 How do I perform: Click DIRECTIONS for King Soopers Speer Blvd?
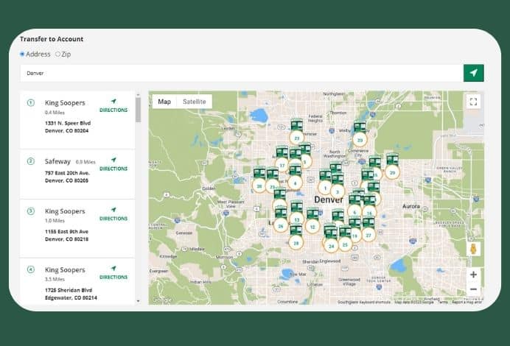[113, 110]
